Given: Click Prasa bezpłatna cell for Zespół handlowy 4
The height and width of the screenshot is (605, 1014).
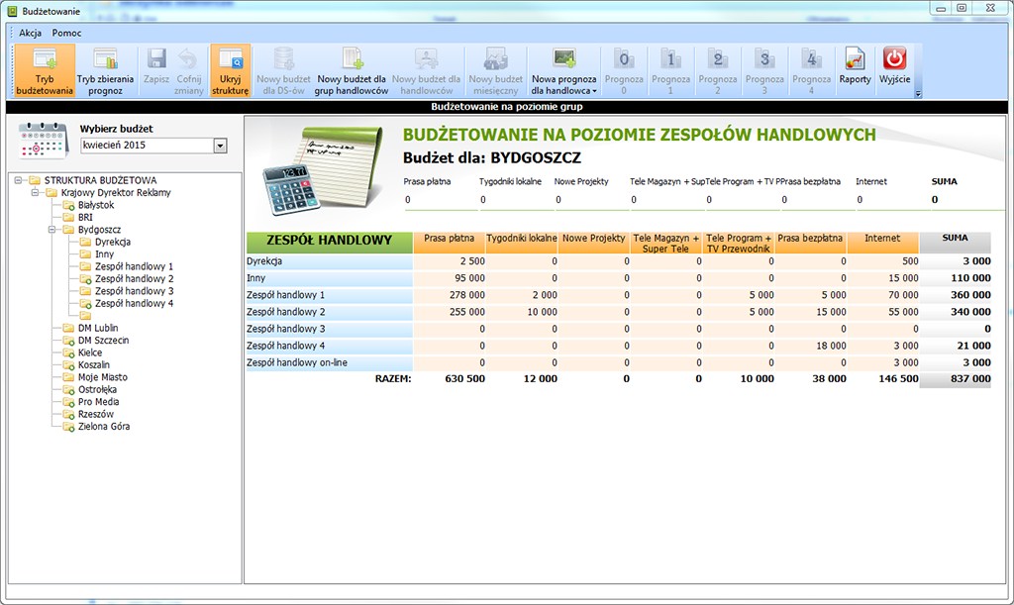Looking at the screenshot, I should point(811,346).
